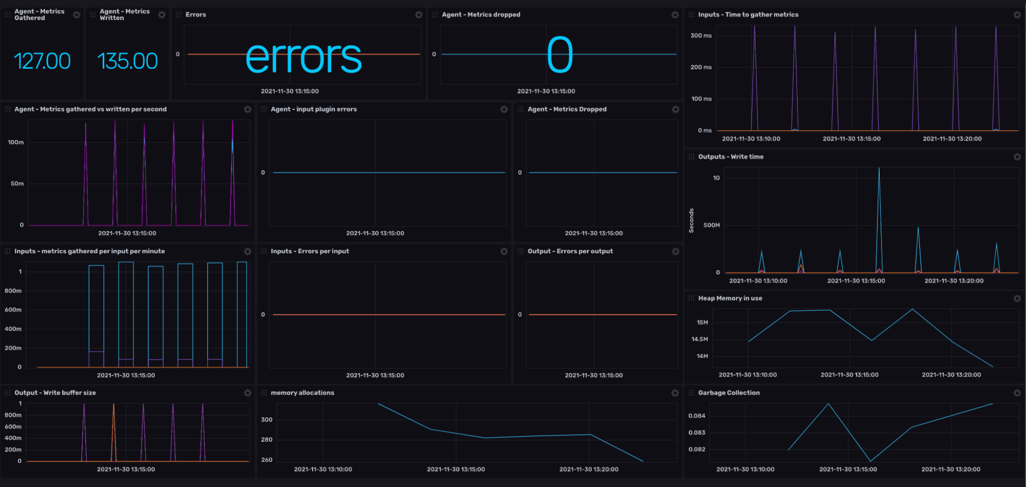1026x487 pixels.
Task: Open settings gear on the Errors panel
Action: point(419,15)
